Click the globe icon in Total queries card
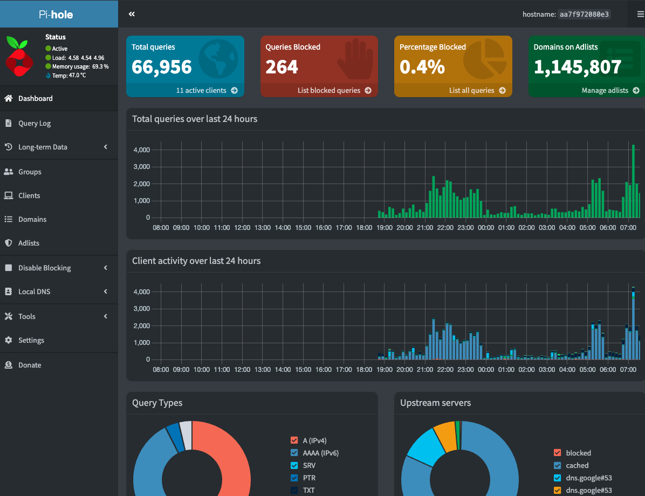 (x=218, y=59)
